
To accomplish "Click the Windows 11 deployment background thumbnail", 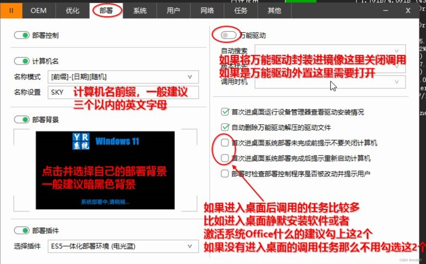I will tap(105, 170).
